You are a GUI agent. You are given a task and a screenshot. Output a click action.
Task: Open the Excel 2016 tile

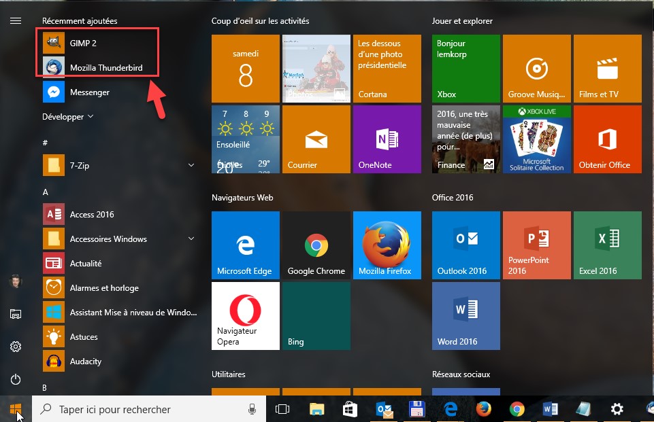(607, 245)
